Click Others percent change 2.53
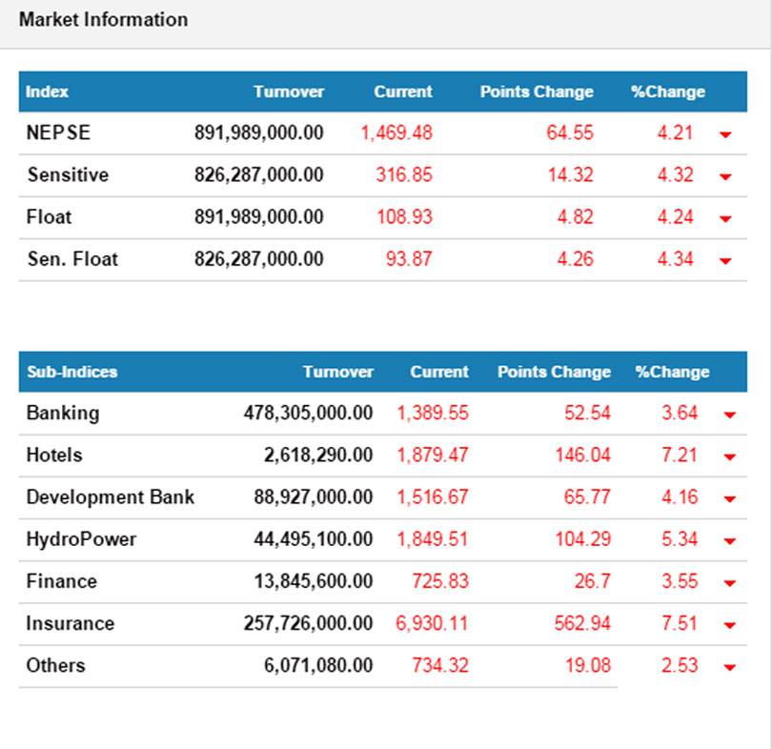The height and width of the screenshot is (749, 772). (680, 665)
